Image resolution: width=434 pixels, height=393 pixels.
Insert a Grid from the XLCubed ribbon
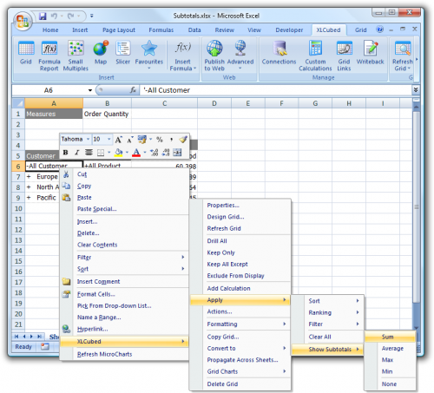(x=26, y=53)
